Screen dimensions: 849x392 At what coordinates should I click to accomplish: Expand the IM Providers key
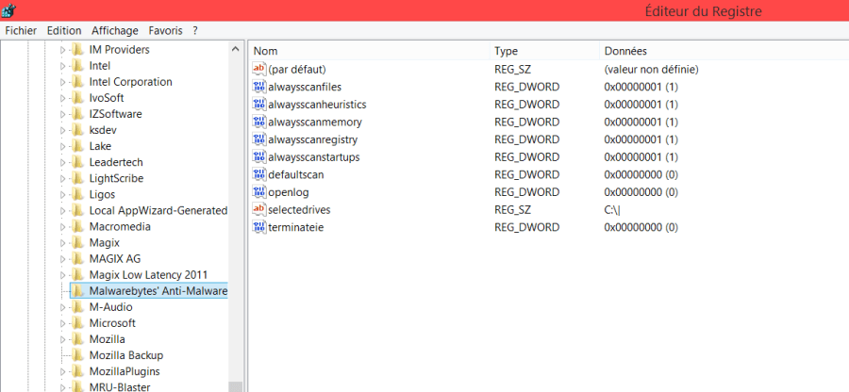[63, 50]
